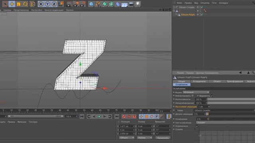Viewport: 255px width, 143px height.
Task: Render the current view clapperboard icon
Action: pos(69,4)
